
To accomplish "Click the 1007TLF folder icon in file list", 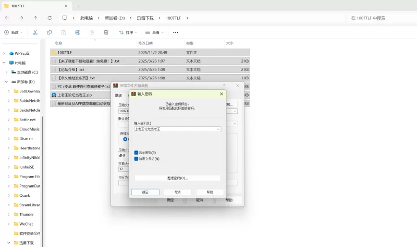I will (x=54, y=53).
